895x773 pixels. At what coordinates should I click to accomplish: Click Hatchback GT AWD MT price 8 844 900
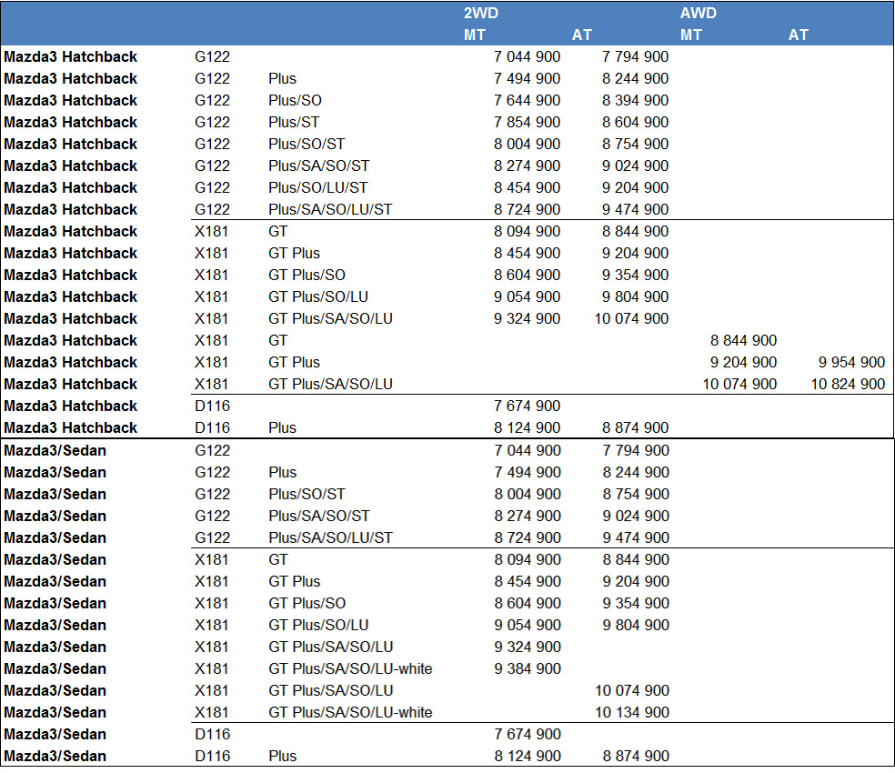(743, 341)
